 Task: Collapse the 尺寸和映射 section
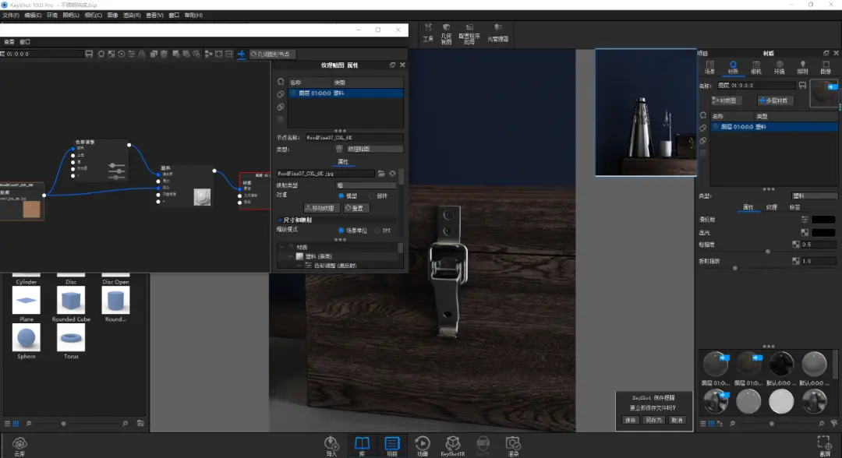point(281,220)
